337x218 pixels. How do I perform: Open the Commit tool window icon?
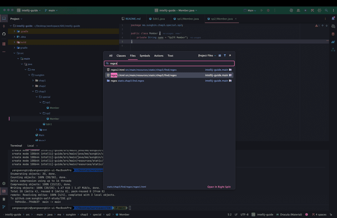(x=4, y=26)
